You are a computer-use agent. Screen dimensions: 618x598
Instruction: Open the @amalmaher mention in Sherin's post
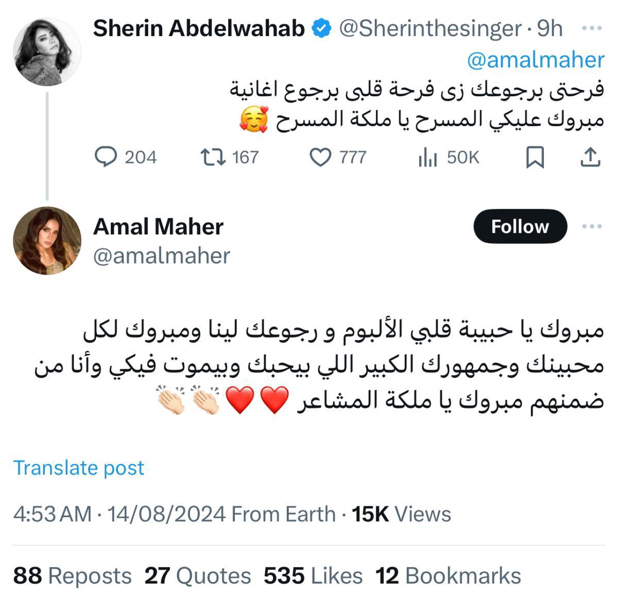click(535, 60)
